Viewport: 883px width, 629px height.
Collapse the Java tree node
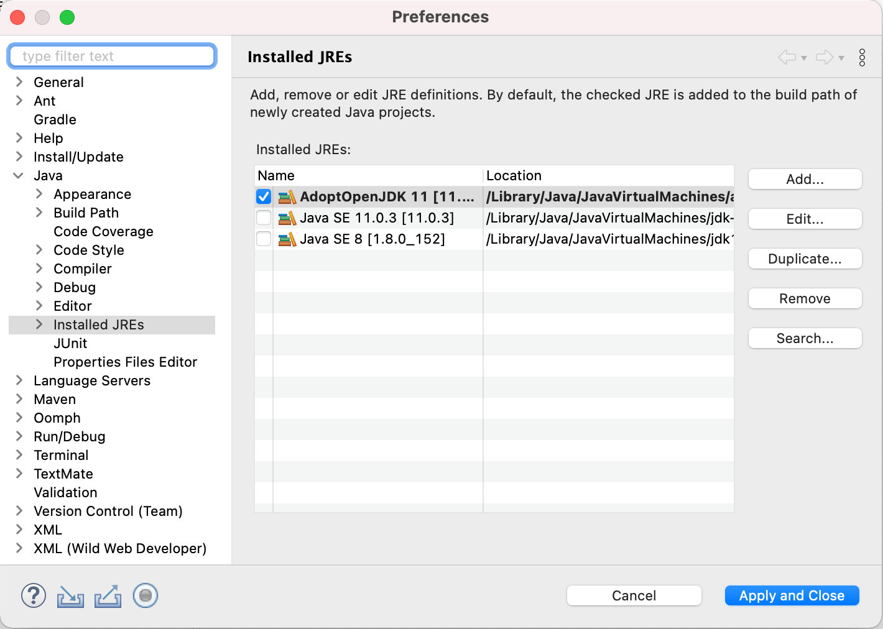point(19,176)
